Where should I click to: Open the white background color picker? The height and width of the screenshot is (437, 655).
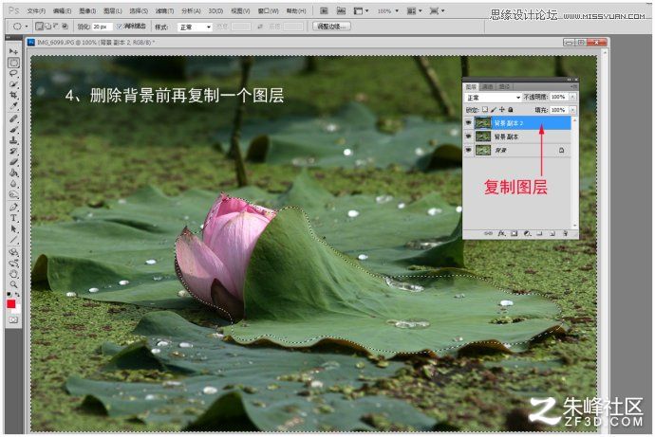click(17, 310)
